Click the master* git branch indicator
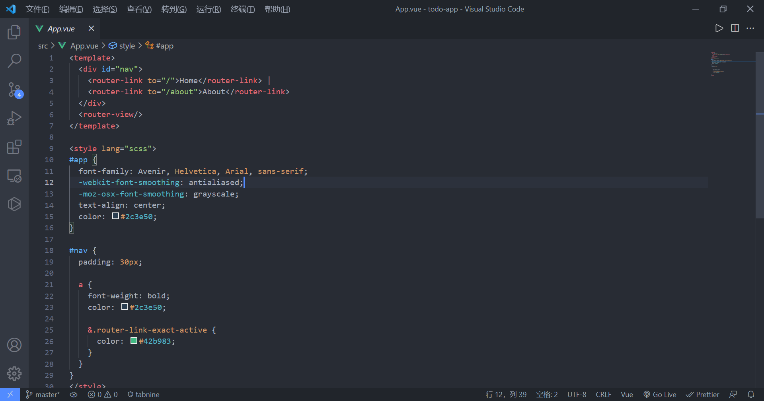The width and height of the screenshot is (764, 401). click(x=43, y=394)
